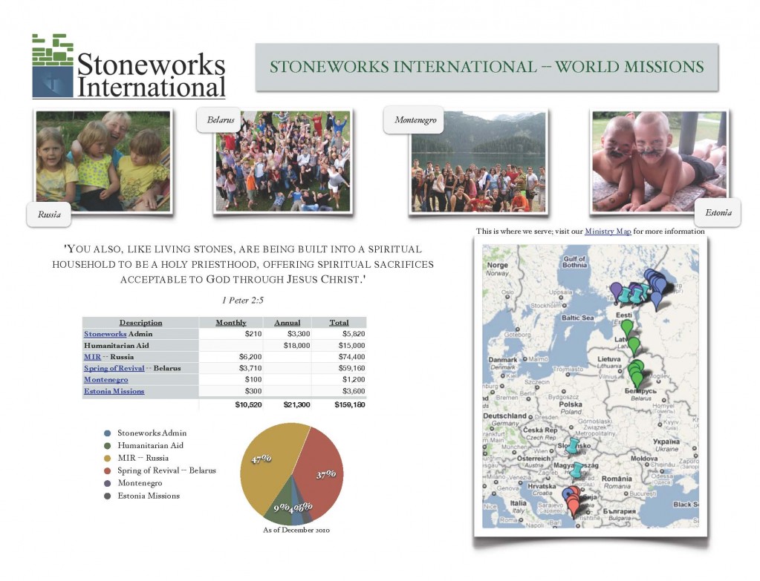
Task: Click the green pin cluster over Belarus
Action: coord(637,373)
